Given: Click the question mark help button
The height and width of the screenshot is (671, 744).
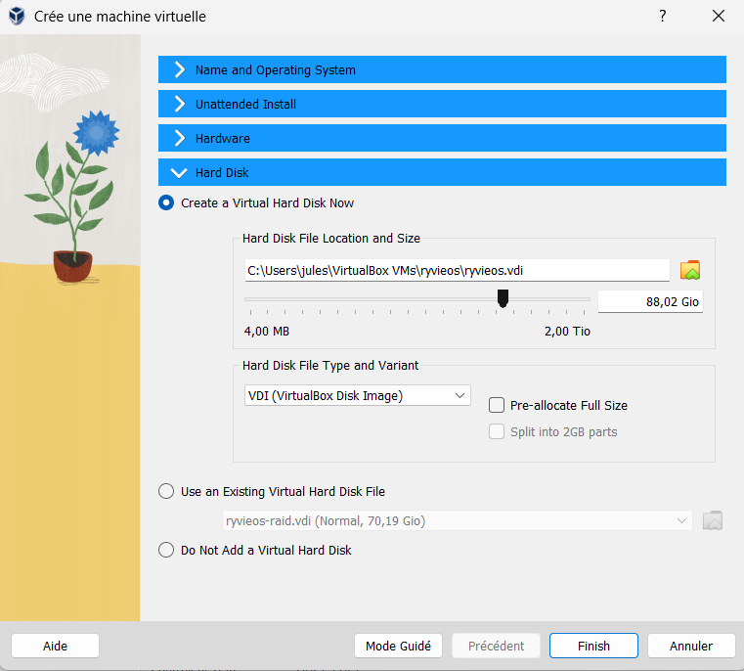Looking at the screenshot, I should pos(663,16).
